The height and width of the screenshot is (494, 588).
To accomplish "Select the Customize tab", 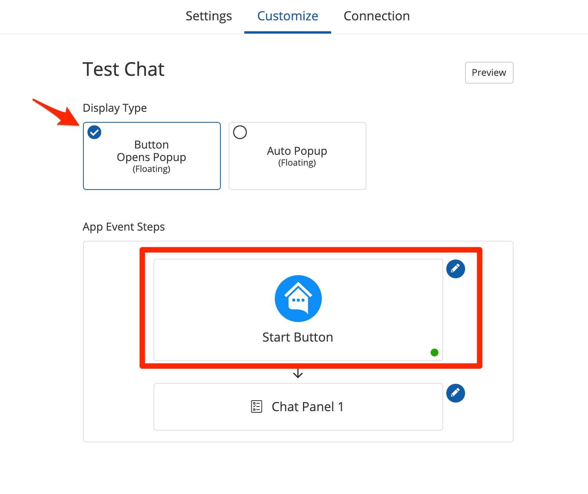I will point(287,16).
